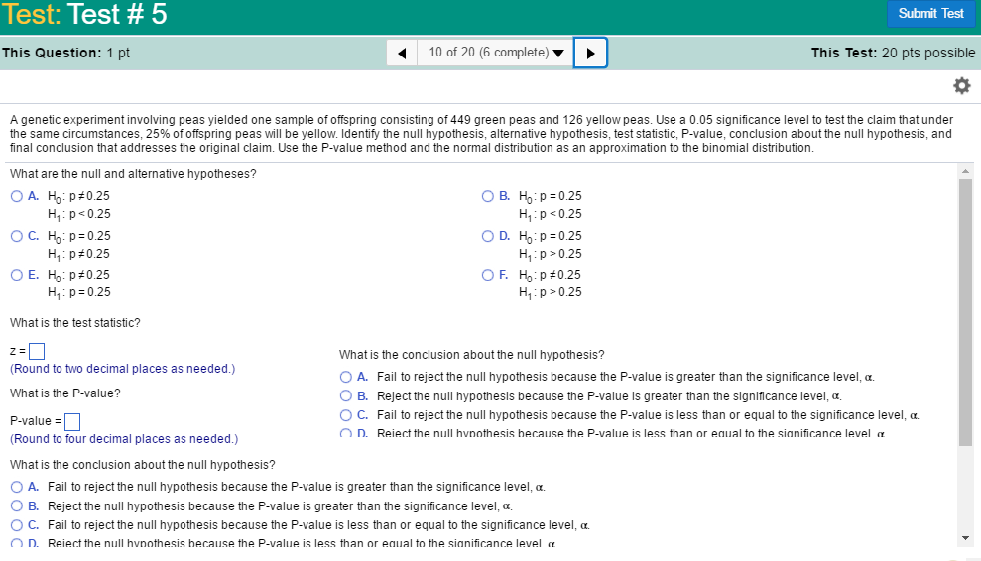
Task: Choose hypotheses option C radio button
Action: coord(17,236)
